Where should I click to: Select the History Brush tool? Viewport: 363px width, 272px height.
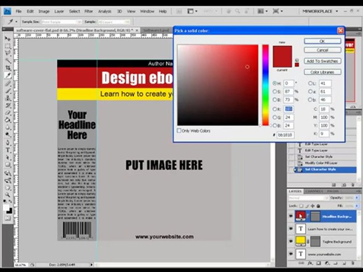click(8, 105)
